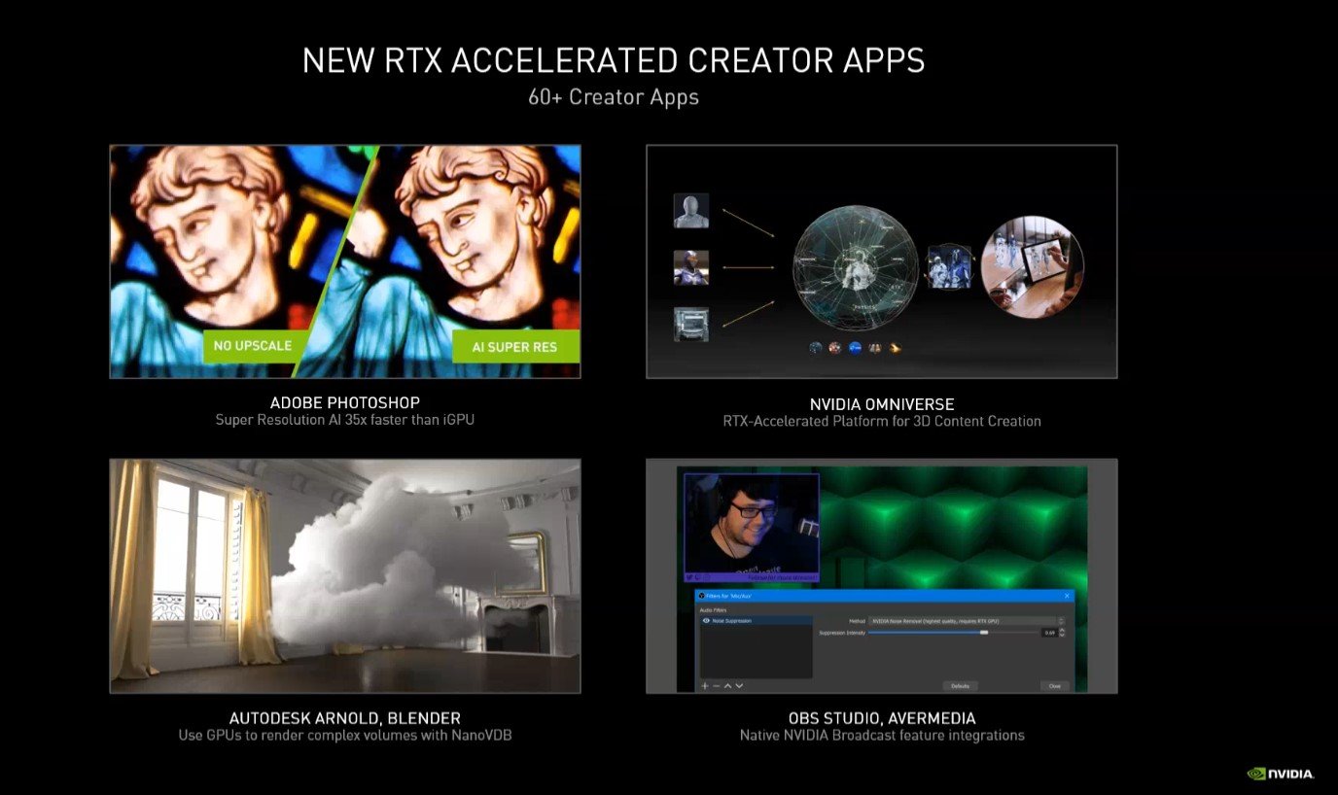Toggle the eye icon beside Noise Suppression
This screenshot has width=1338, height=795.
706,620
